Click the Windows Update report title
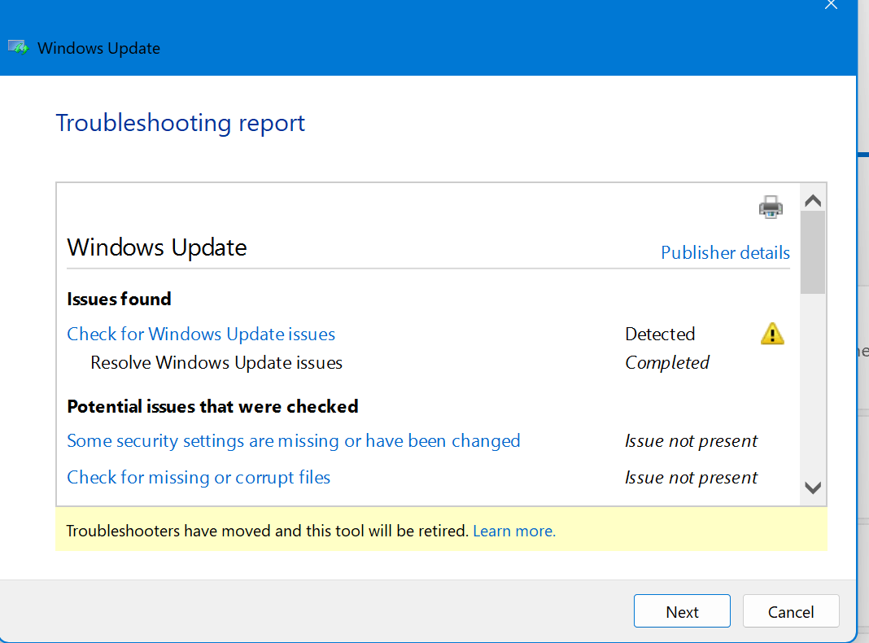The height and width of the screenshot is (643, 869). coord(157,247)
